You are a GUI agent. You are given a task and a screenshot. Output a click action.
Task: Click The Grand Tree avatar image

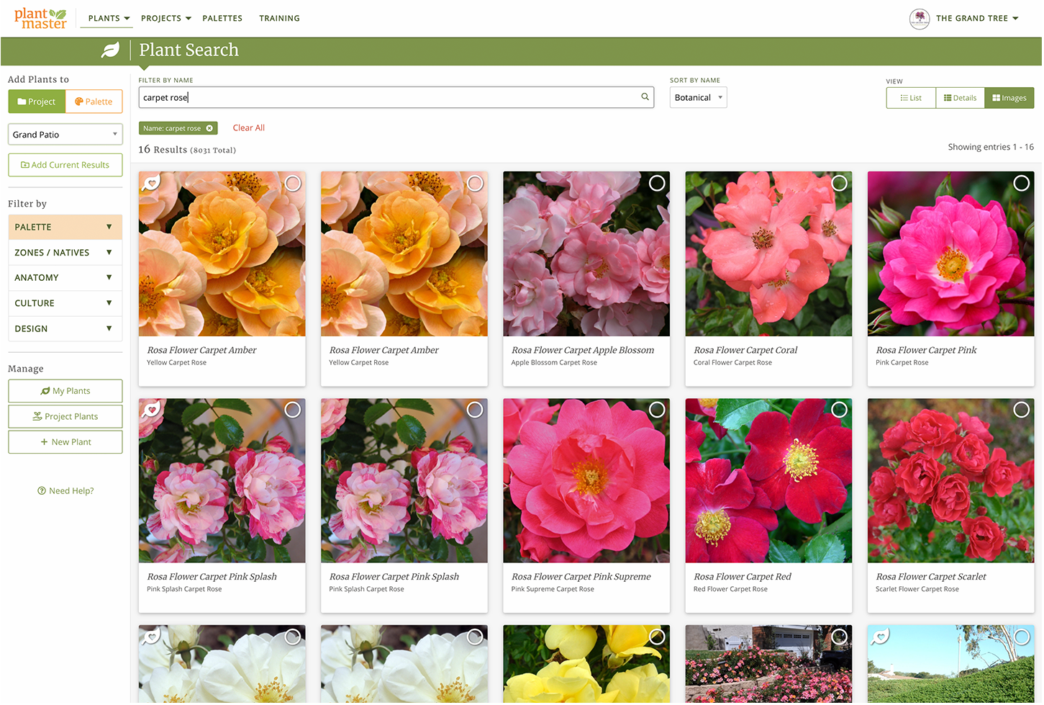point(920,19)
